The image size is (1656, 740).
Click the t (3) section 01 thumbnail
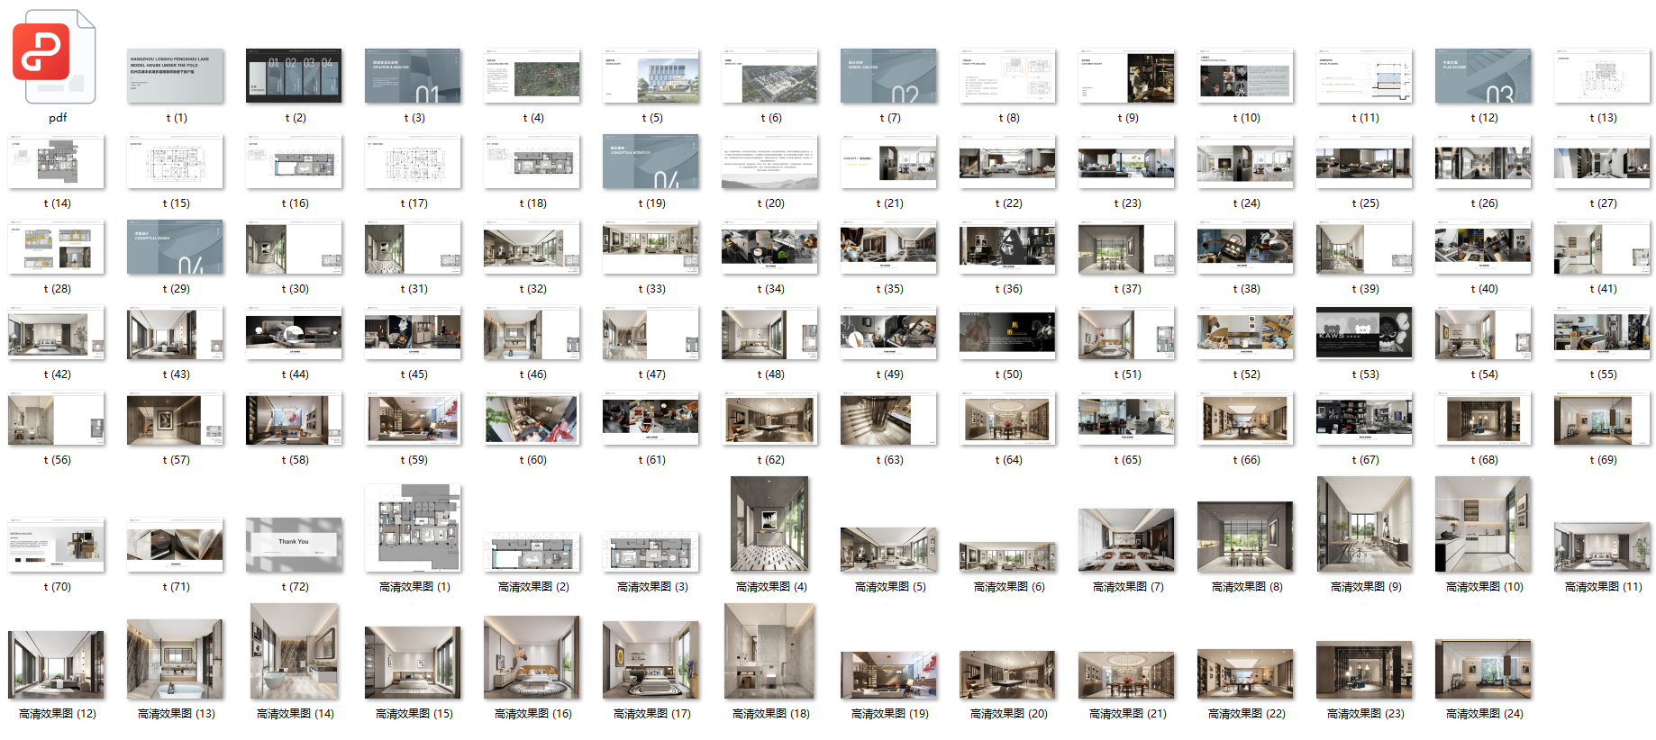coord(414,76)
